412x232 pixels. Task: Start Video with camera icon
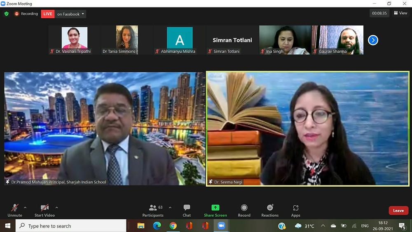tap(44, 211)
